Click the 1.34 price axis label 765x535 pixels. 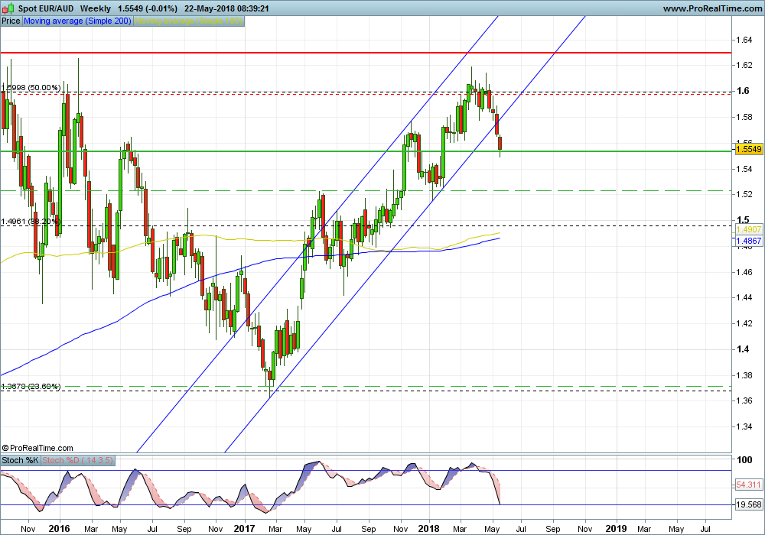coord(744,426)
